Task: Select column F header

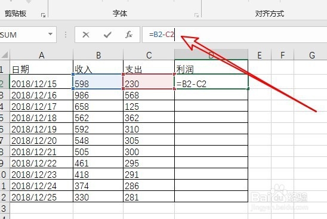Action: point(282,55)
